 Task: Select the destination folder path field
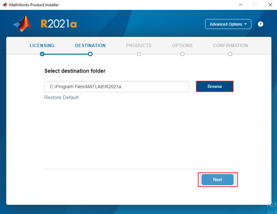point(116,86)
